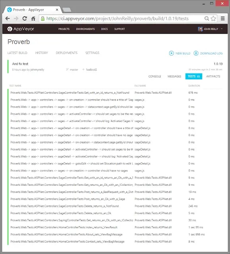The height and width of the screenshot is (254, 230).
Task: Click the 676 ms duration value
Action: tap(193, 92)
